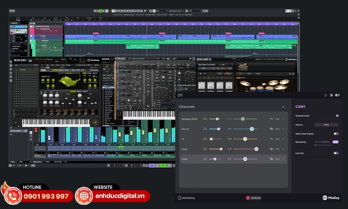Select the Melodics track in the track list
Viewport: 348px width, 209px height.
(x=45, y=41)
